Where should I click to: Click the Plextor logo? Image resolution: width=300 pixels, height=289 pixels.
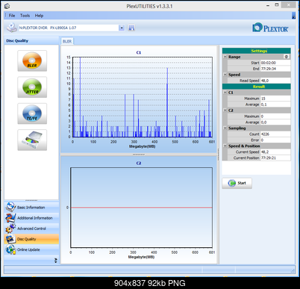270,28
